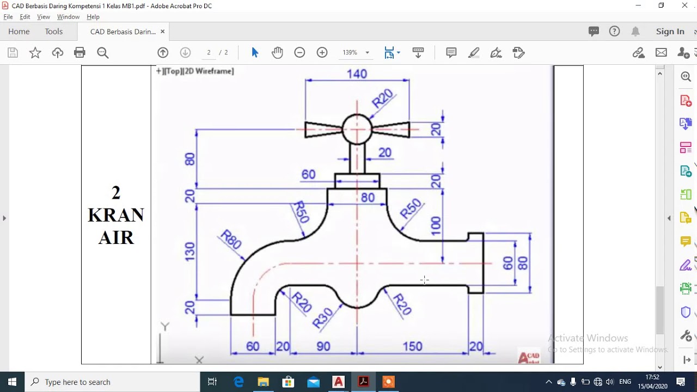697x392 pixels.
Task: Open More Tools wrench icon
Action: 686,336
